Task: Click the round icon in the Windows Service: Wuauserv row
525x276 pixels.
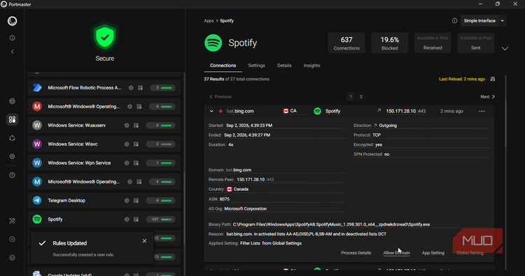Action: point(127,126)
